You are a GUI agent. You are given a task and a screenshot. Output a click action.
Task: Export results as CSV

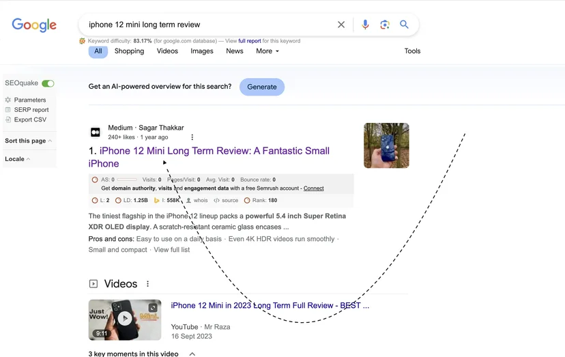pos(30,119)
